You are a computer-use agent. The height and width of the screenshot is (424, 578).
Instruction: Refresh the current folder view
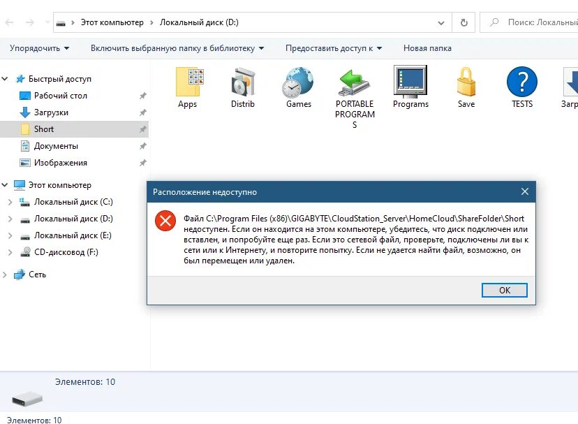pos(464,22)
